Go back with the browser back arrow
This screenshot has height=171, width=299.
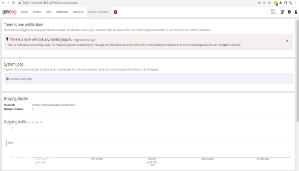point(3,3)
